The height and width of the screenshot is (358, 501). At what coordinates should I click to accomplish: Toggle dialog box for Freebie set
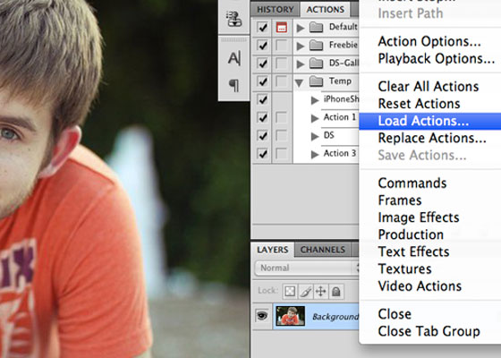(x=282, y=46)
